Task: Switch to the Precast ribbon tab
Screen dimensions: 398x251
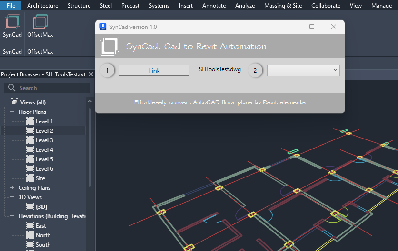Action: (x=130, y=5)
